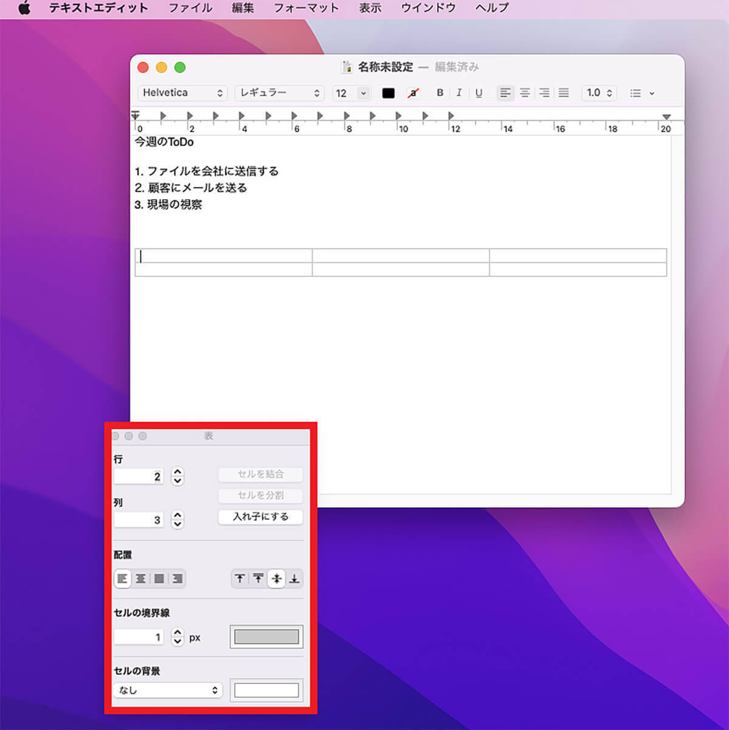Viewport: 729px width, 730px height.
Task: Select right horizontal cell alignment in table panel
Action: [x=177, y=579]
